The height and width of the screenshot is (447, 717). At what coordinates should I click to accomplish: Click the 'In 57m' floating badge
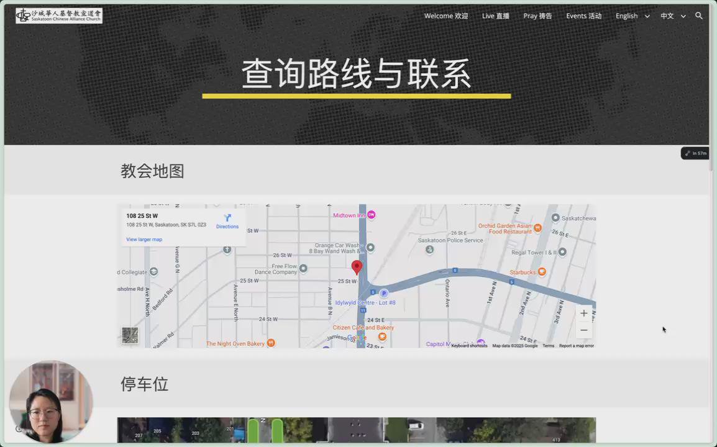pos(695,153)
